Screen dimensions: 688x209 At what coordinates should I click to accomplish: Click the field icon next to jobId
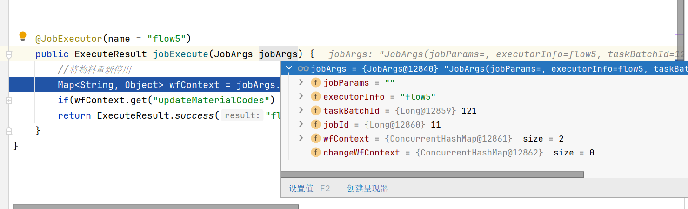tap(316, 125)
